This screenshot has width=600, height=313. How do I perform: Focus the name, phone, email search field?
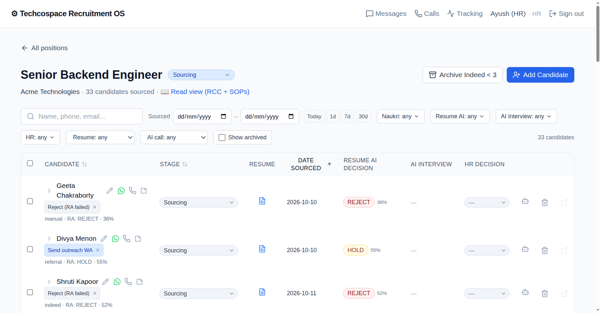[82, 116]
